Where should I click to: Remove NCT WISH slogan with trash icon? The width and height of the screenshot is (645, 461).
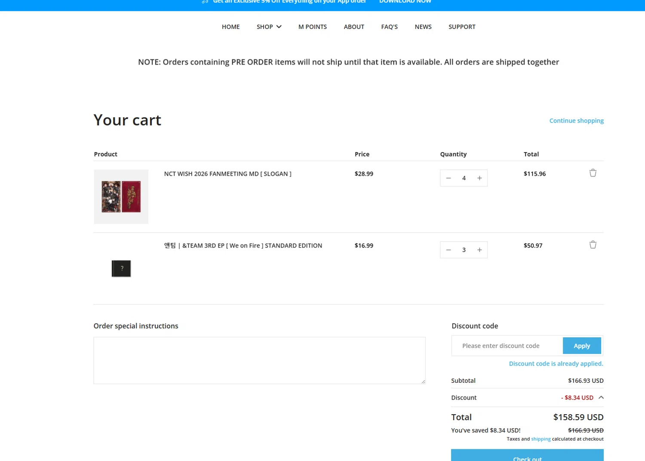593,173
